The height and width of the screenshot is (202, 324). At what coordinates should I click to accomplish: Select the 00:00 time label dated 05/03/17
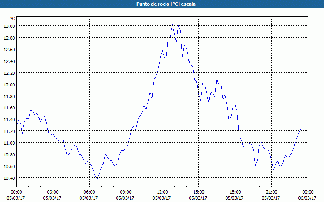[16, 192]
